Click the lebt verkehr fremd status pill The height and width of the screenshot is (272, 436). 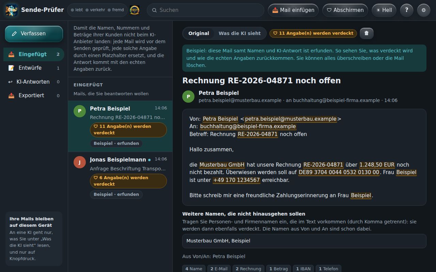click(x=97, y=10)
